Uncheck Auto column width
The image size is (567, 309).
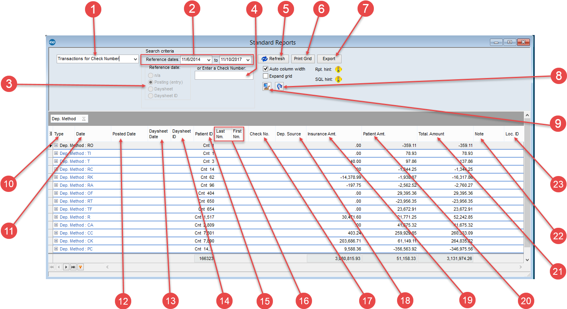266,69
